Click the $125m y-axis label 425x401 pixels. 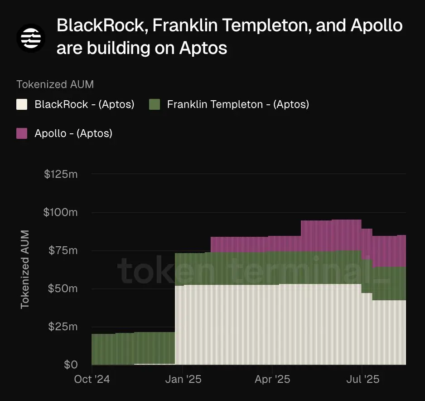point(61,174)
